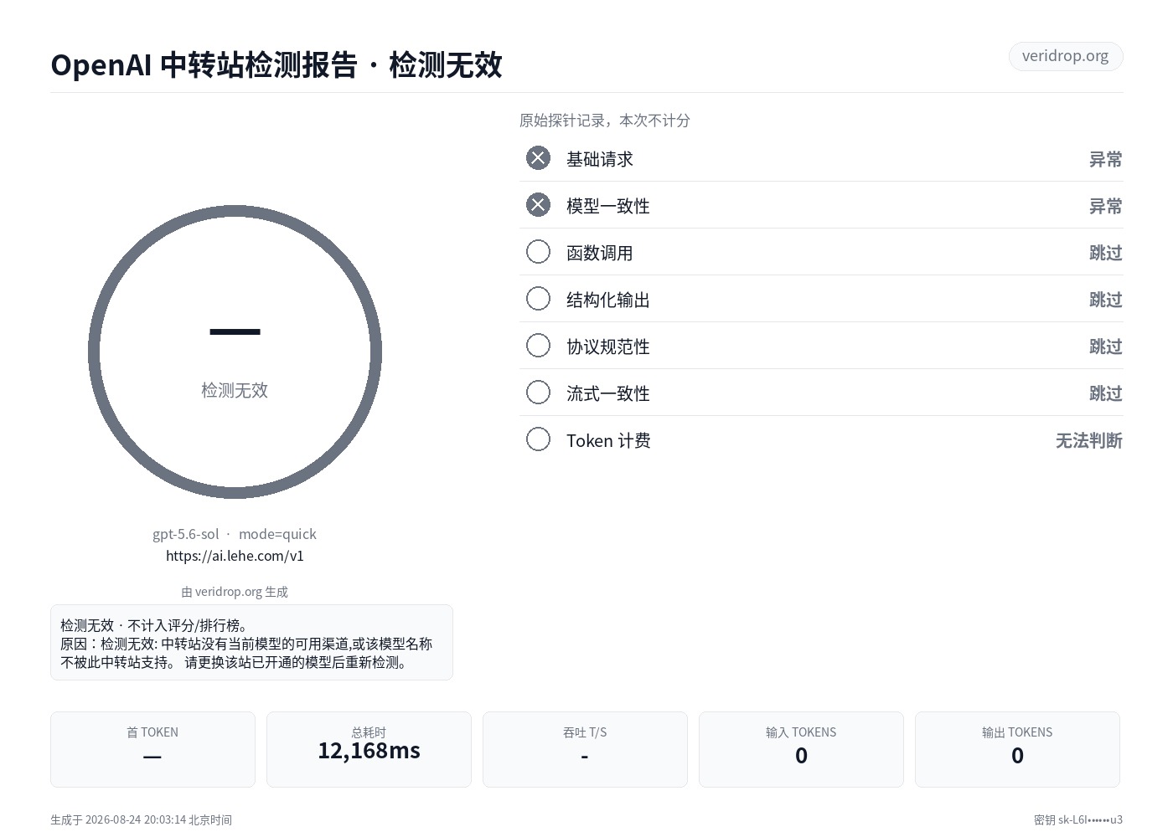The width and height of the screenshot is (1173, 837).
Task: Click the 输入 TOKENS stat card
Action: point(801,749)
